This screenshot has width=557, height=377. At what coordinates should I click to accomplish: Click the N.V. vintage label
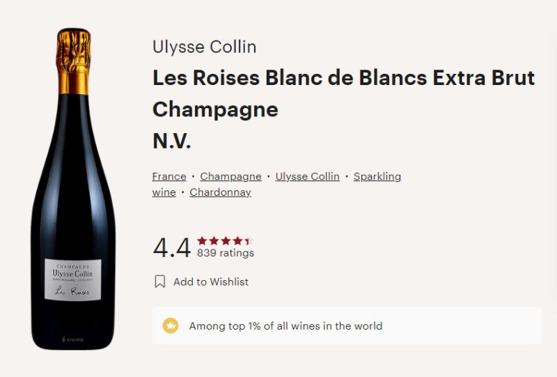(171, 141)
